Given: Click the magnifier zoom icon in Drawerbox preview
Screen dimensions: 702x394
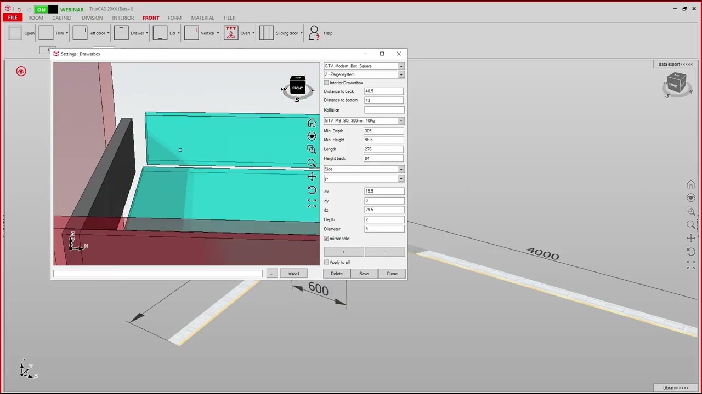Looking at the screenshot, I should pos(312,163).
